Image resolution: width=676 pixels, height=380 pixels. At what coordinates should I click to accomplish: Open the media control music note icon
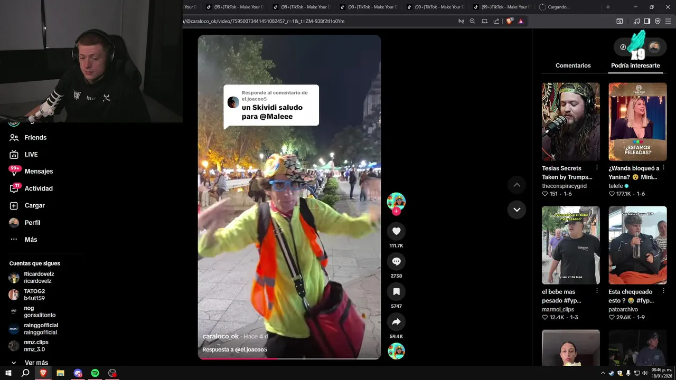[636, 21]
